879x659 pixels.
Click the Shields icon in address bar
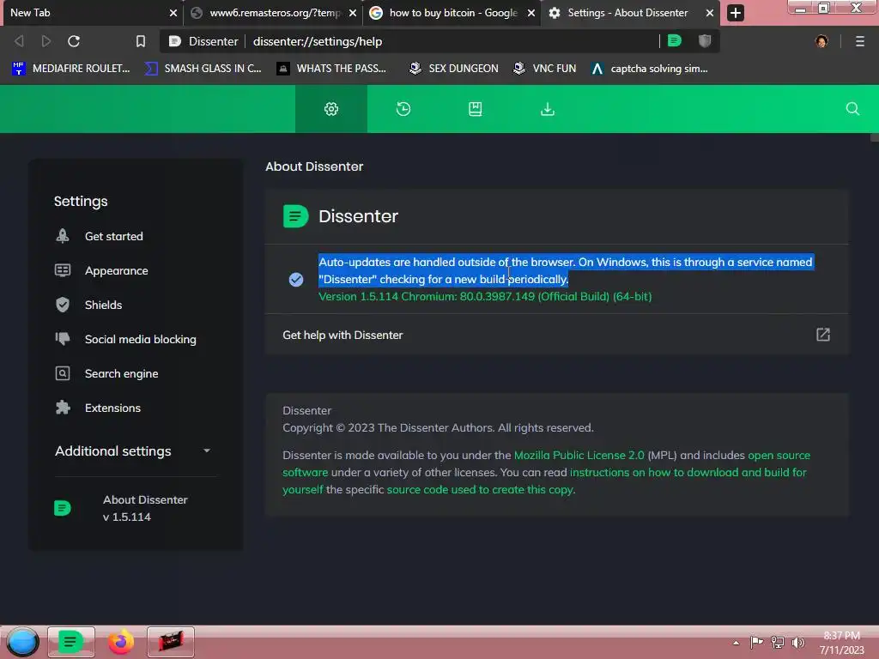pos(705,40)
